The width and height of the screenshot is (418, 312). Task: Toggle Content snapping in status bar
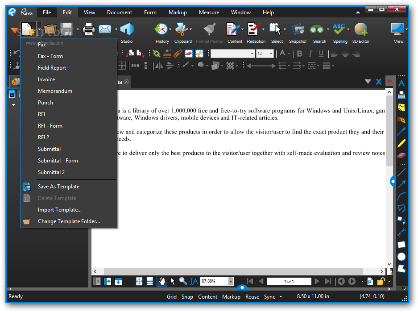(x=207, y=296)
